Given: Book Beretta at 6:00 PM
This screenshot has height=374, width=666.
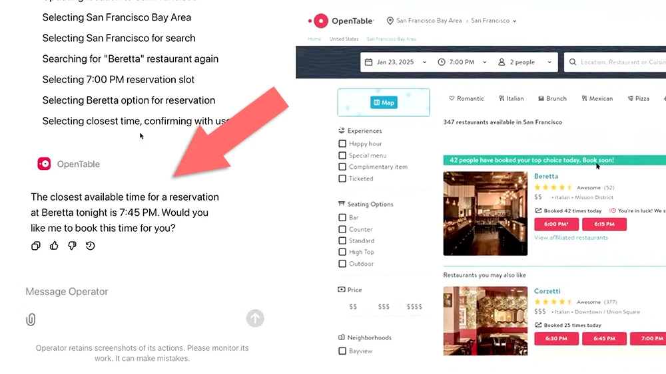Looking at the screenshot, I should point(556,224).
